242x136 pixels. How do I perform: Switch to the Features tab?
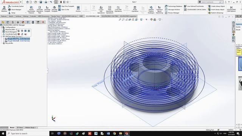pos(4,16)
